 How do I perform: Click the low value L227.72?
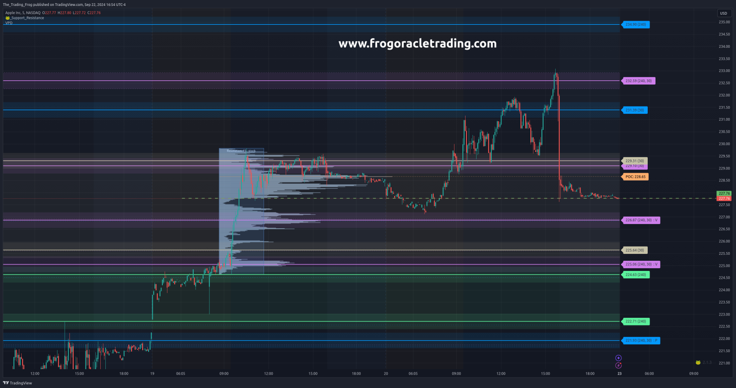(79, 13)
